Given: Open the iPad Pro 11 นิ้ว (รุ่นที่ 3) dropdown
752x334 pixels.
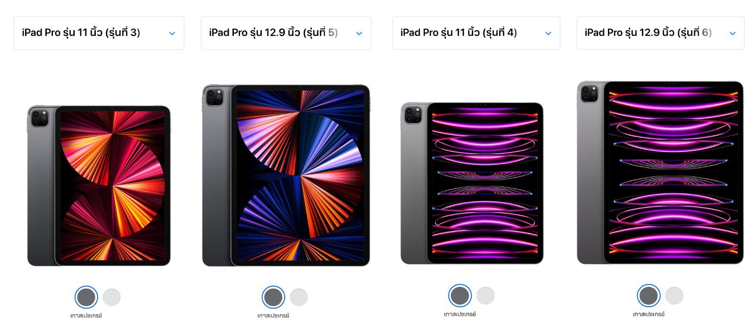Looking at the screenshot, I should 99,33.
